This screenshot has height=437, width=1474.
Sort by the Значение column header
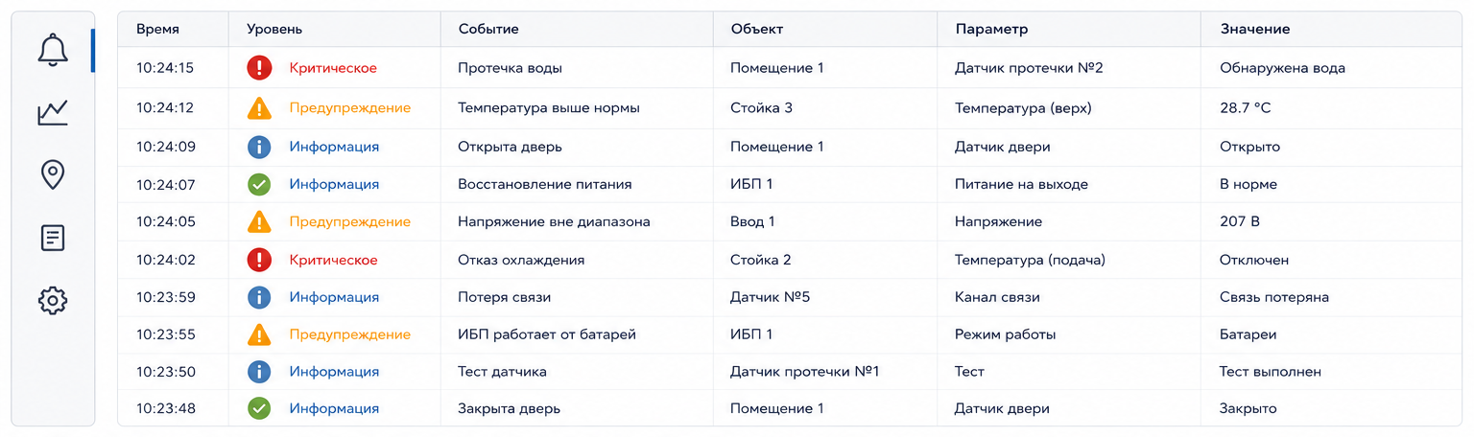click(x=1255, y=30)
